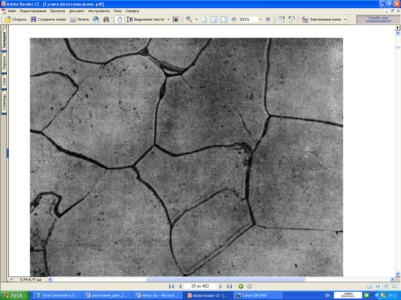Select the snapshot camera tool

(x=176, y=19)
